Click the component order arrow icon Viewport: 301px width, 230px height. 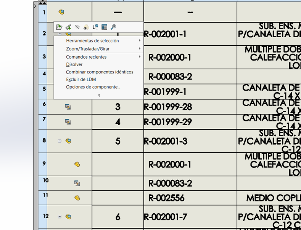pyautogui.click(x=95, y=27)
